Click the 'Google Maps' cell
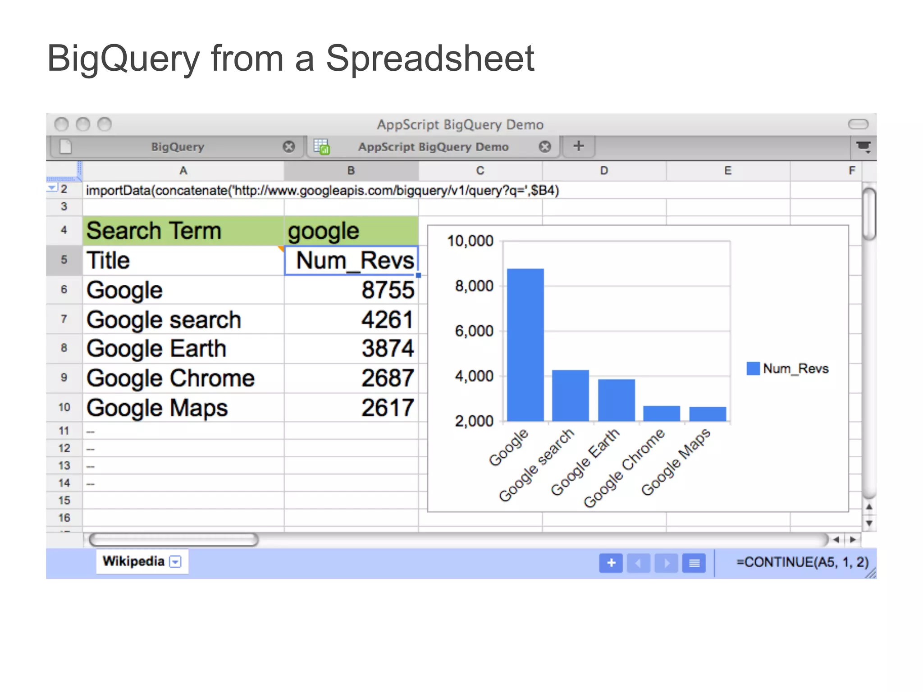Viewport: 923px width, 692px height. coord(183,408)
